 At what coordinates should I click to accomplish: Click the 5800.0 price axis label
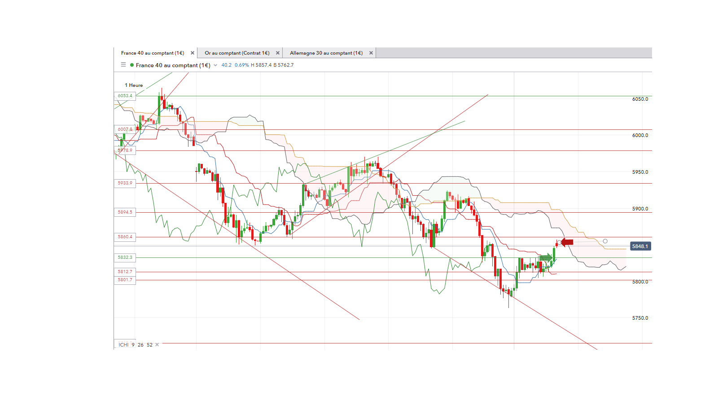pyautogui.click(x=640, y=282)
